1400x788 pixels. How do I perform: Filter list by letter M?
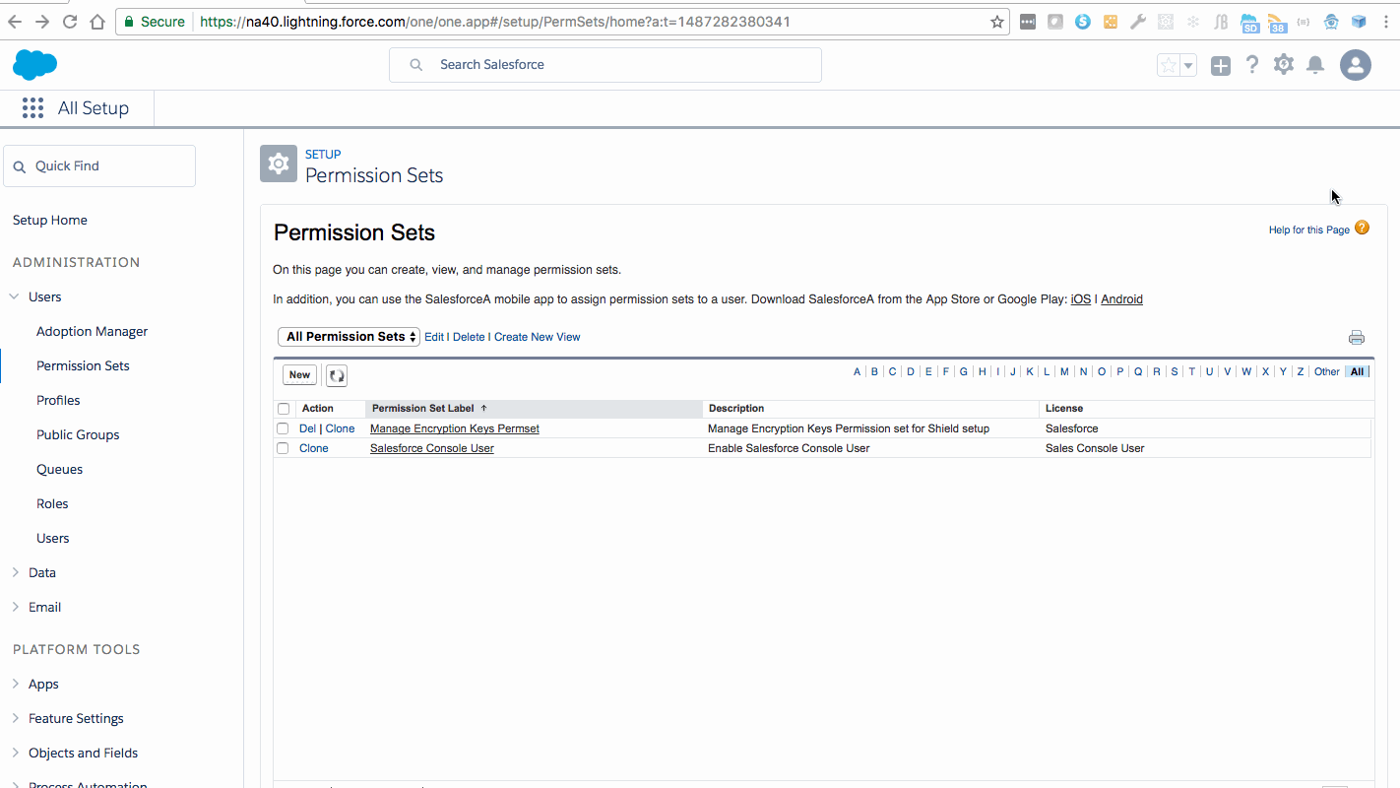tap(1064, 371)
